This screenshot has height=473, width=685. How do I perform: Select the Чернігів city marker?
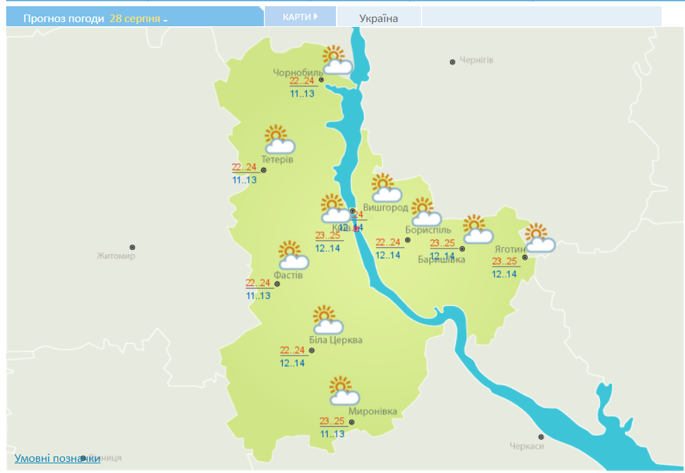coord(453,61)
